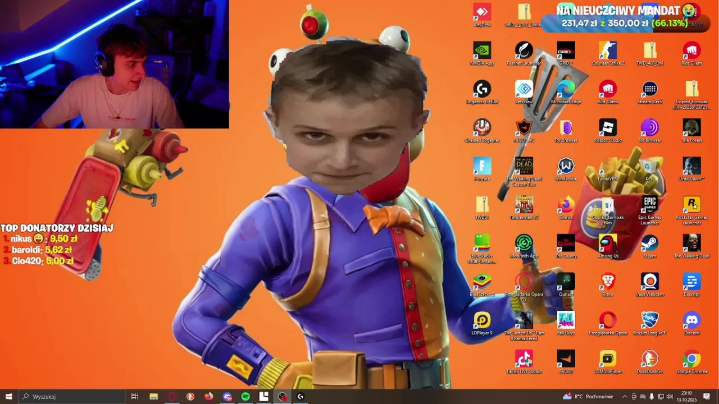The width and height of the screenshot is (719, 404).
Task: Launch Counter-Strike 2 from the desktop
Action: pos(608,54)
